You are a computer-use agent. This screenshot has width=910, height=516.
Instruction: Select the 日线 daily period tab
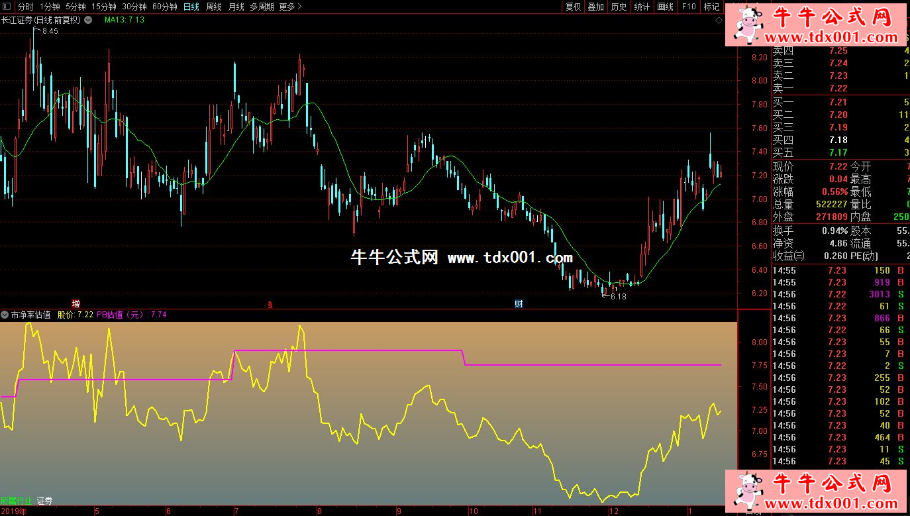[191, 7]
